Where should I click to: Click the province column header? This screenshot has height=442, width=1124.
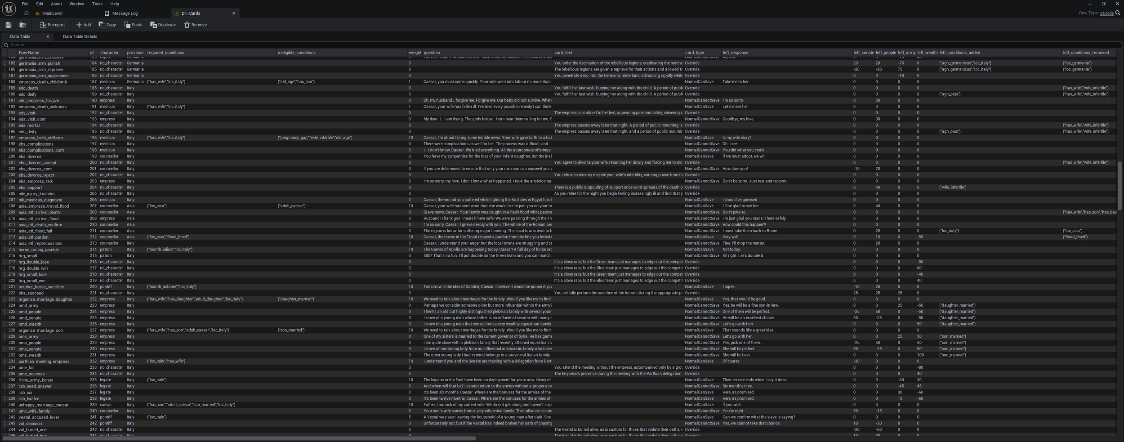(135, 53)
